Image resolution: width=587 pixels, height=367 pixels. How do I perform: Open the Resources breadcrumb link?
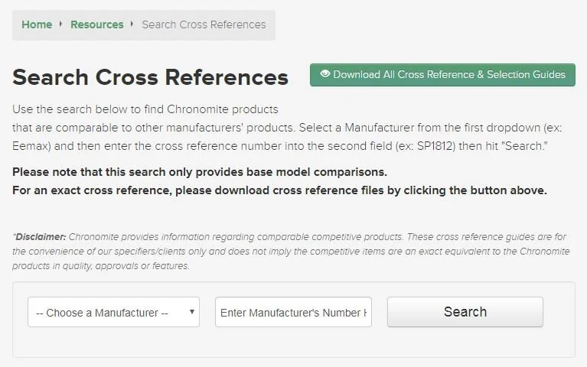tap(97, 24)
